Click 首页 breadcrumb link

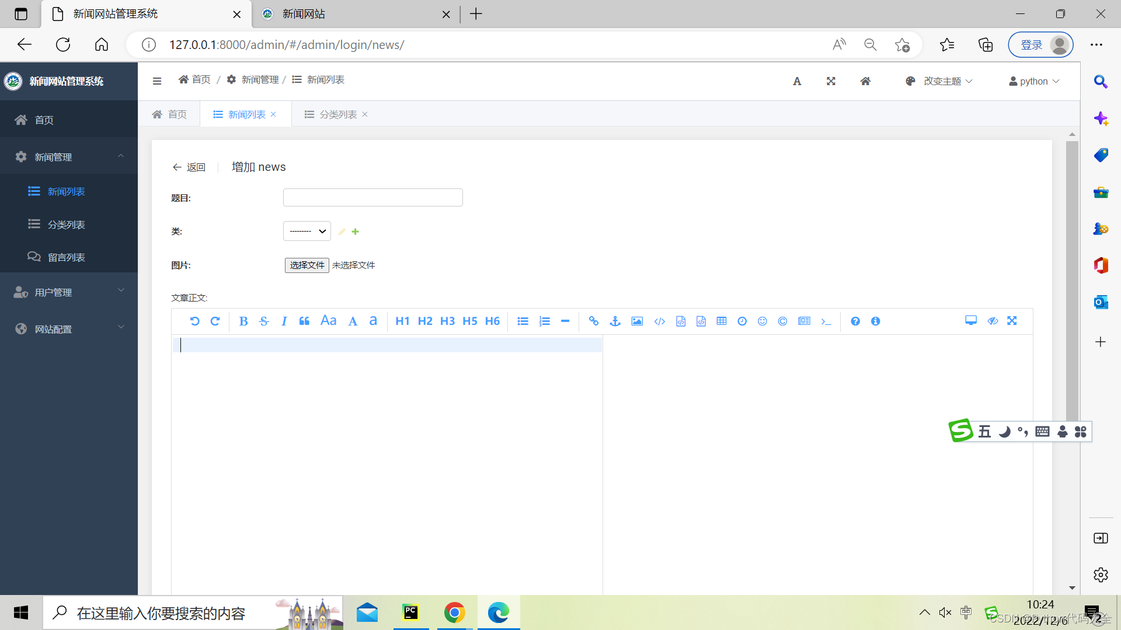[x=194, y=79]
